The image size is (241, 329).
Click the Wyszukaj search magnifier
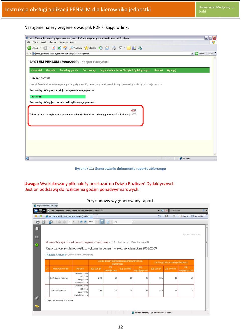tap(72, 48)
